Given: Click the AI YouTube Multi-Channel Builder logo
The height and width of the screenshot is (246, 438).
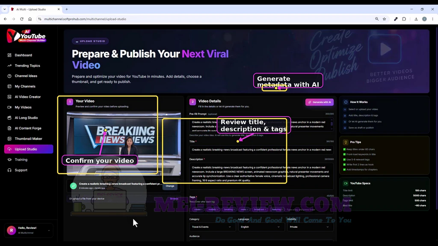Looking at the screenshot, I should (26, 36).
